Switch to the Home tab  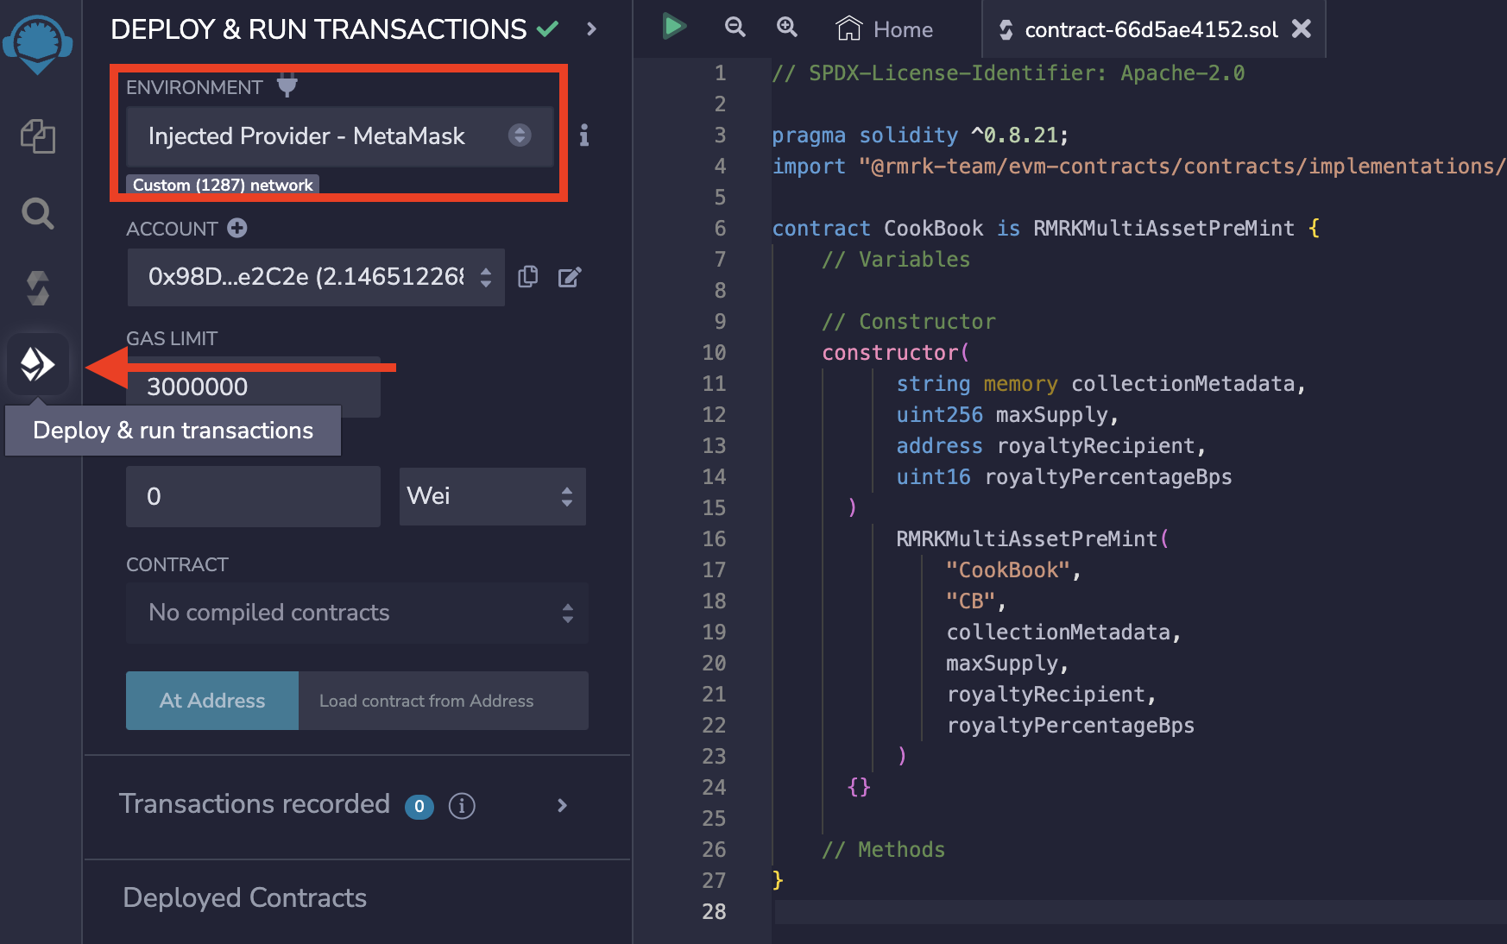(x=886, y=29)
